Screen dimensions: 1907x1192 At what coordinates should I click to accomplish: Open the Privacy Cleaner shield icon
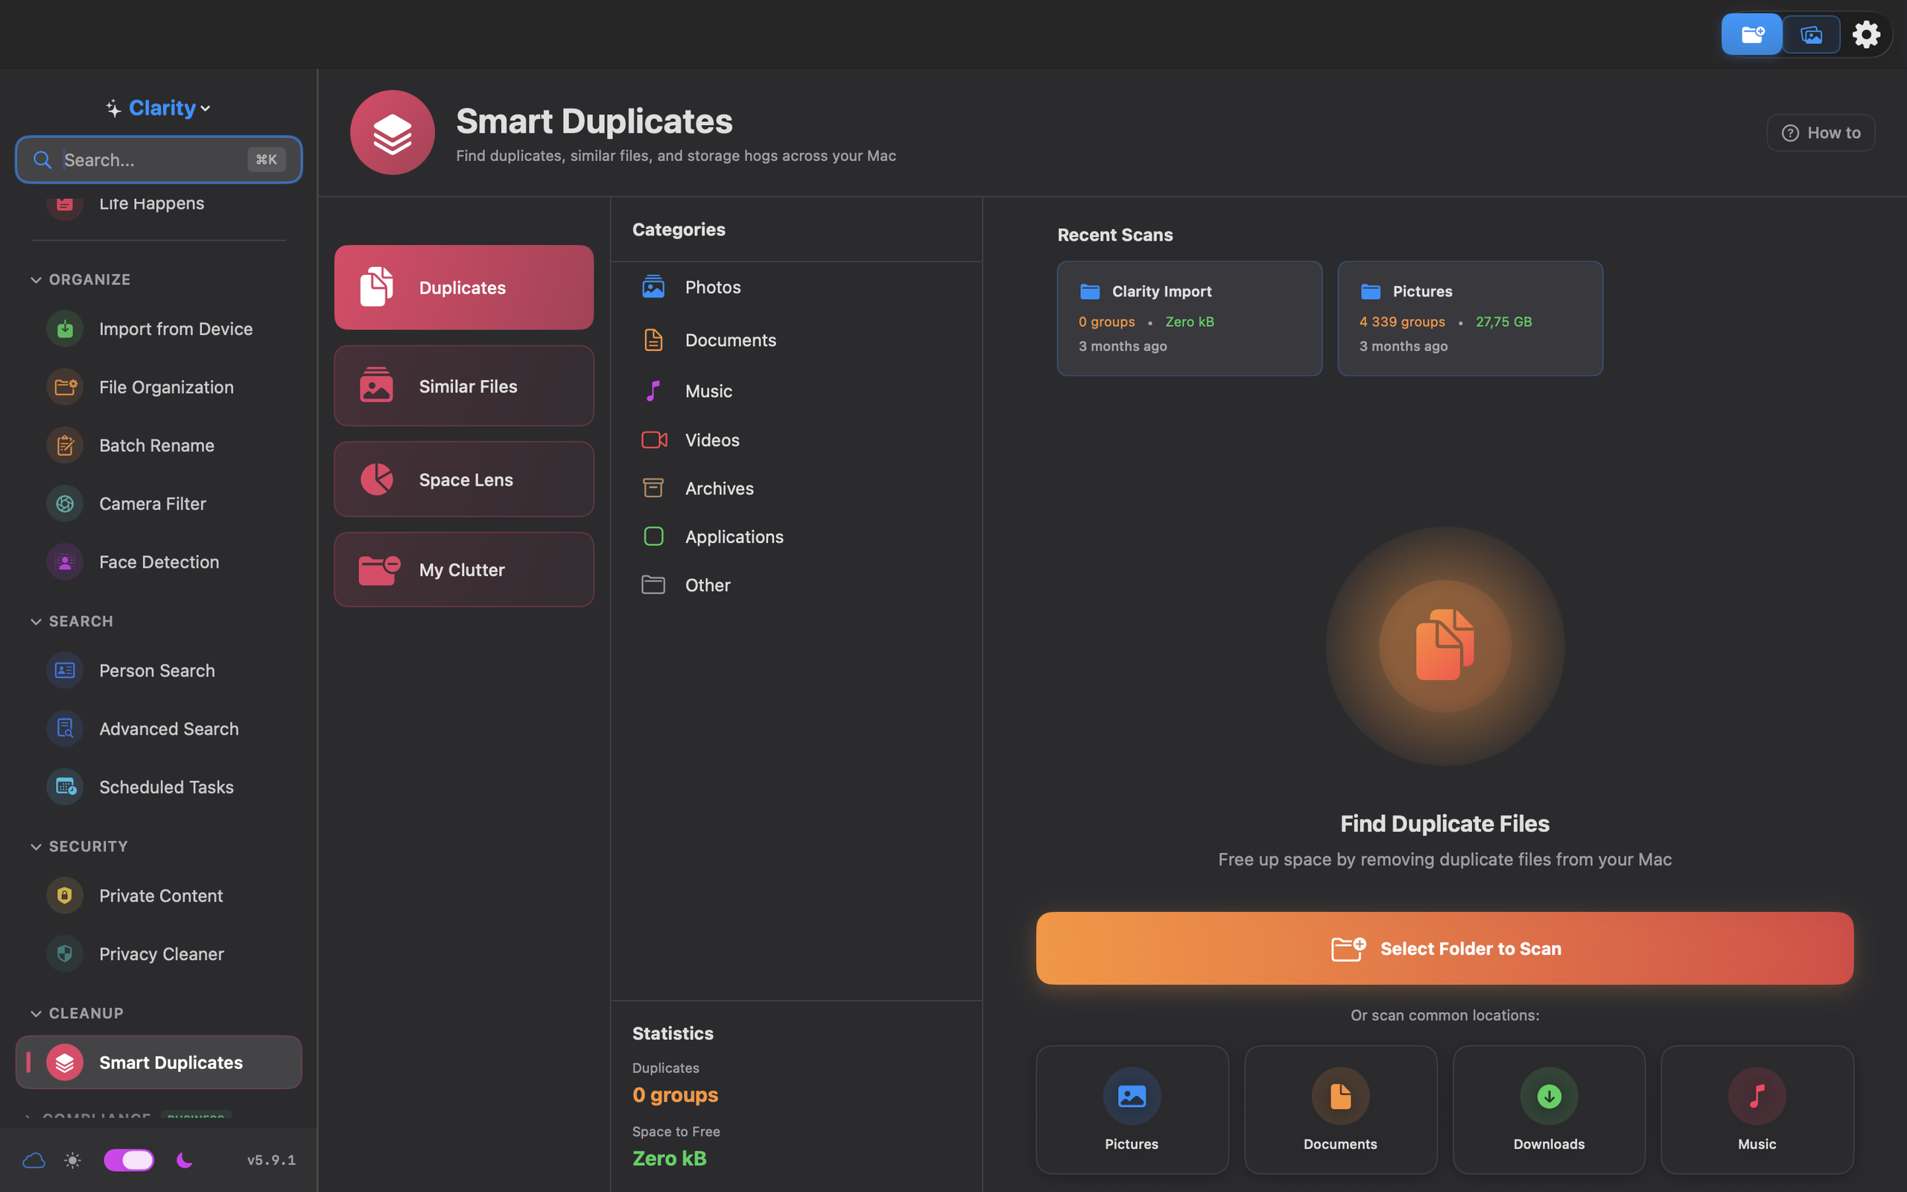coord(65,954)
